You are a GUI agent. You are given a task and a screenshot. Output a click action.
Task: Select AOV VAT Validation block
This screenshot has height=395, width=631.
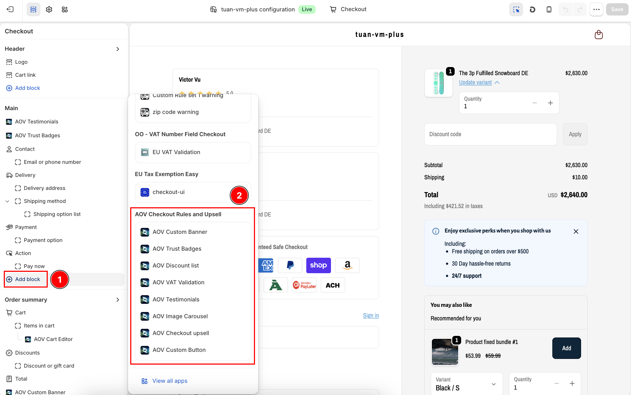coord(193,282)
